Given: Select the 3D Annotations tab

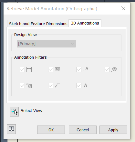Looking at the screenshot, I should point(85,23).
